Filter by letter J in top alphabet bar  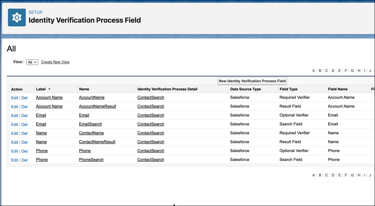[x=370, y=71]
